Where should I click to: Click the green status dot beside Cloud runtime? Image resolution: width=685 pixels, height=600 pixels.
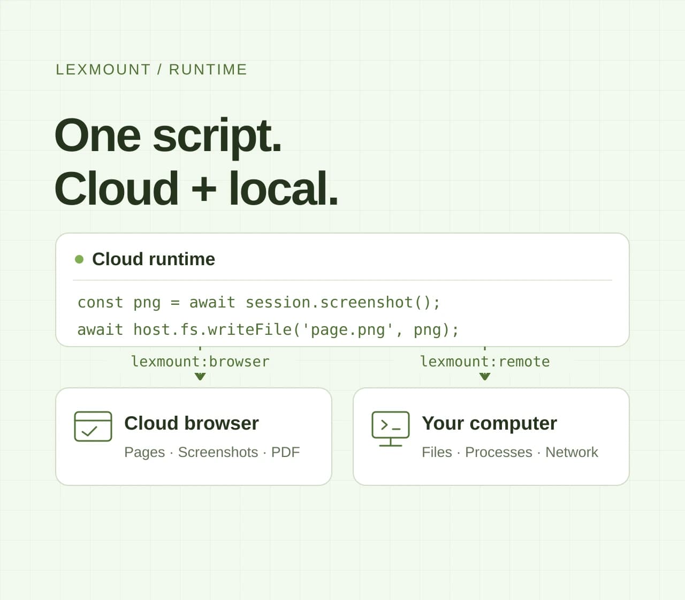79,259
